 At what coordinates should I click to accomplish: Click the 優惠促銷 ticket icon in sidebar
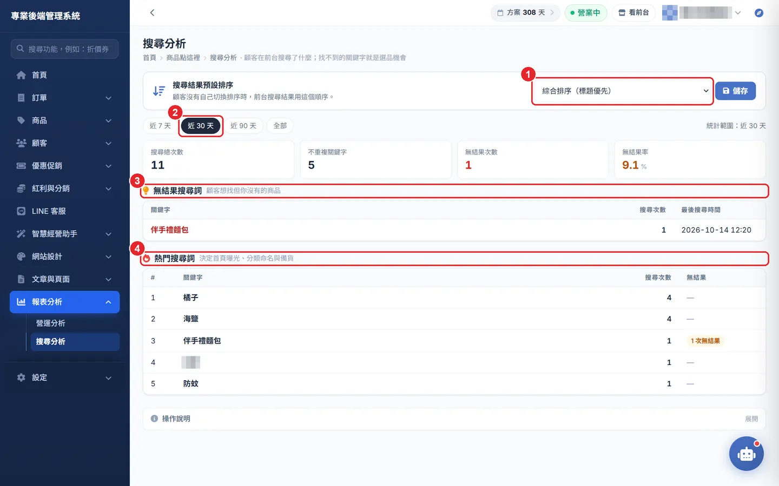21,166
